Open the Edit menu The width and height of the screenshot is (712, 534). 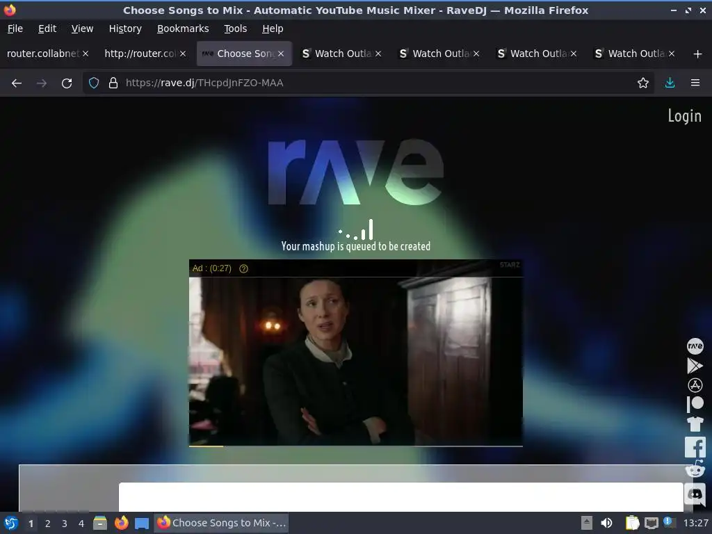47,29
